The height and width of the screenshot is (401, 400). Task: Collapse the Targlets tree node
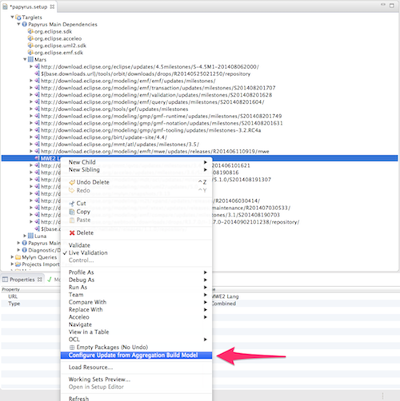12,17
